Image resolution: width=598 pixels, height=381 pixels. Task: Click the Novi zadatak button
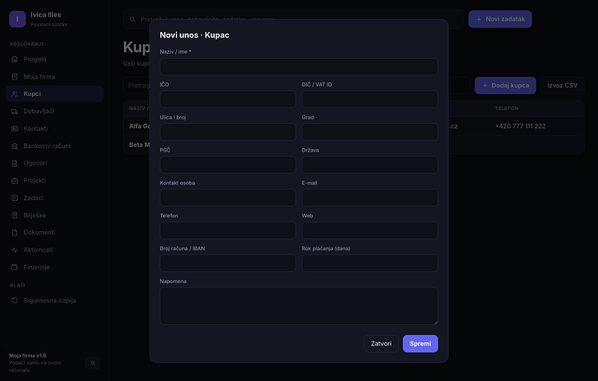point(500,19)
